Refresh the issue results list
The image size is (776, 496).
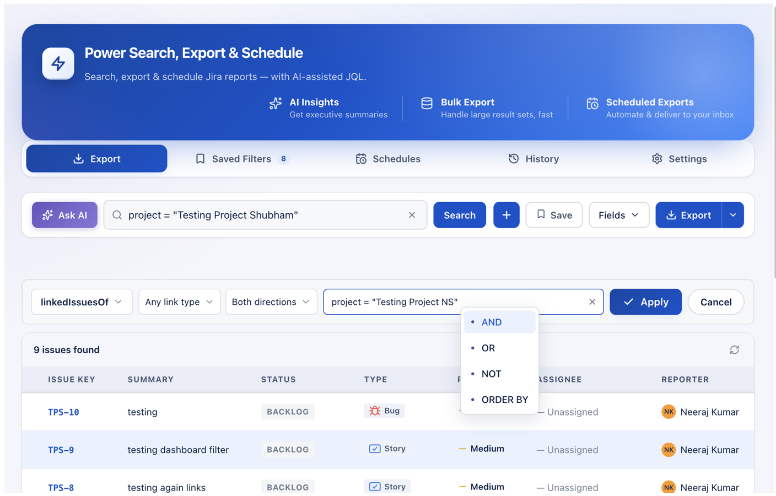tap(734, 350)
